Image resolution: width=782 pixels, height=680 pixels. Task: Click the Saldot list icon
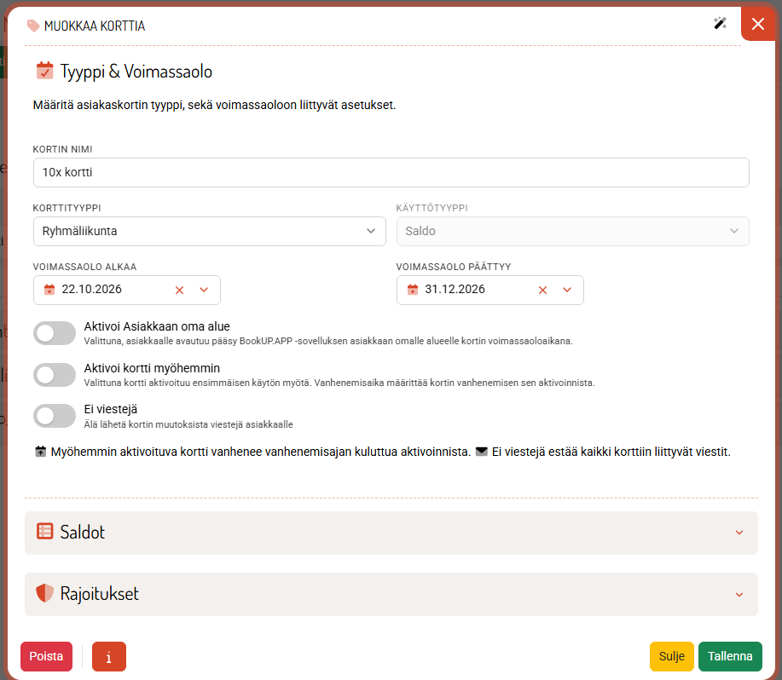[x=45, y=532]
